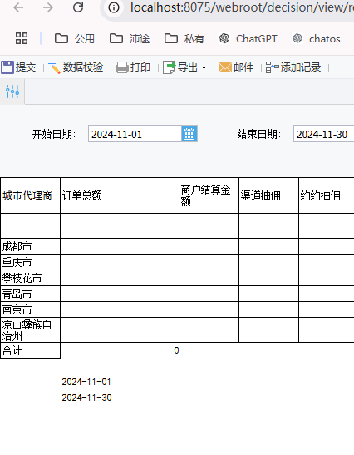This screenshot has width=354, height=455.
Task: Open the 公用 bookmarks folder
Action: [x=75, y=38]
